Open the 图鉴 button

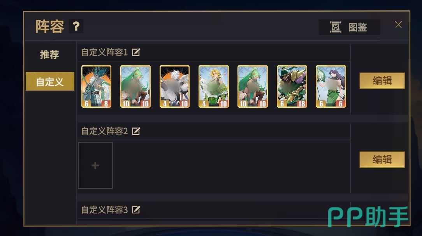[349, 27]
